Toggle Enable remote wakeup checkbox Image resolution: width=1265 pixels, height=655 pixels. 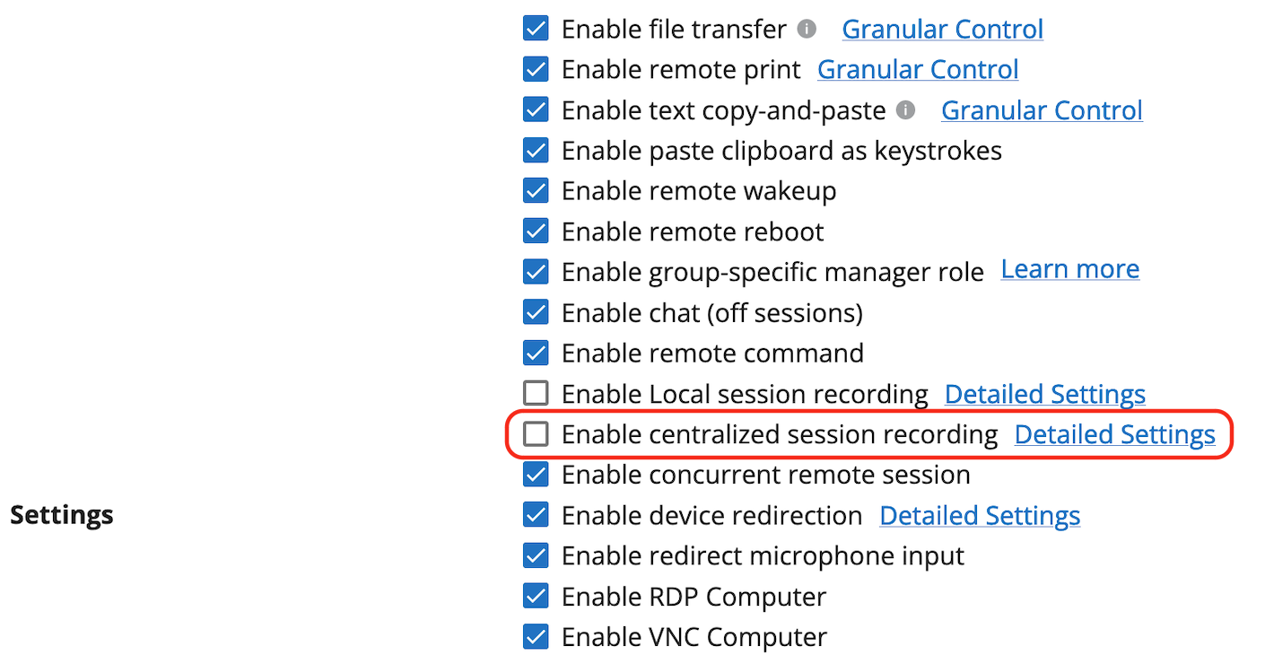[536, 191]
